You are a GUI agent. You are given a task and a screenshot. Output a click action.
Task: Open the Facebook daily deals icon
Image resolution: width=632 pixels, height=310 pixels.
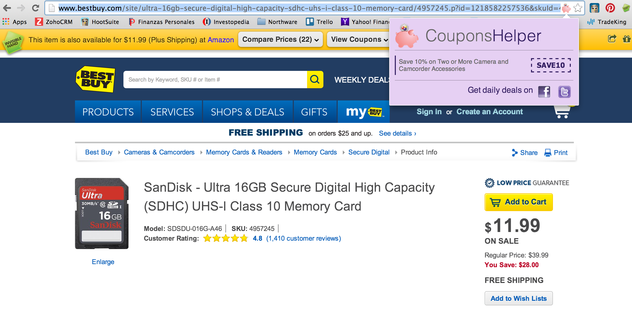(544, 92)
